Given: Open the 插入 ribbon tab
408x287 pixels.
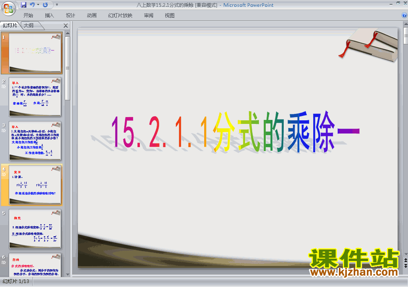Looking at the screenshot, I should point(50,15).
